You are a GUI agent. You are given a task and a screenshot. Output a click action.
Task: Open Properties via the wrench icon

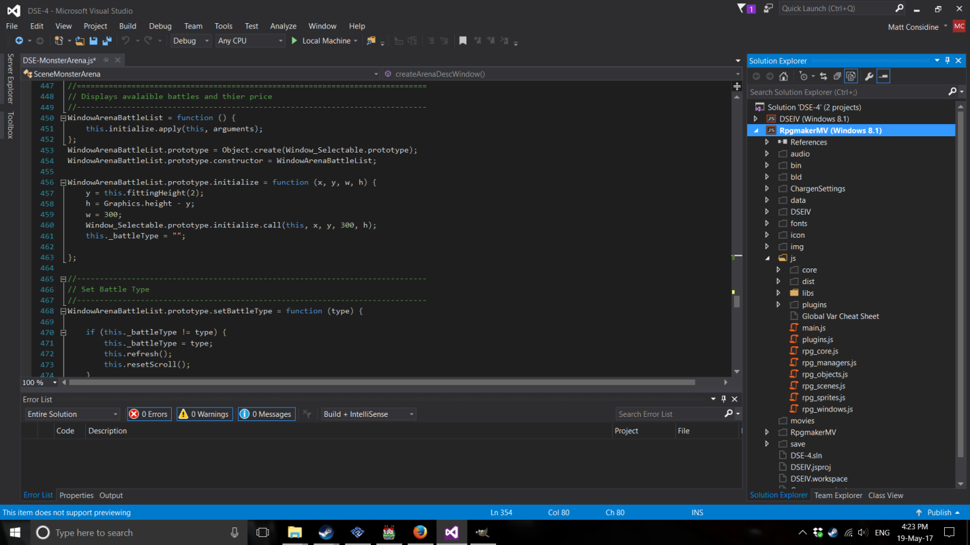click(x=869, y=76)
